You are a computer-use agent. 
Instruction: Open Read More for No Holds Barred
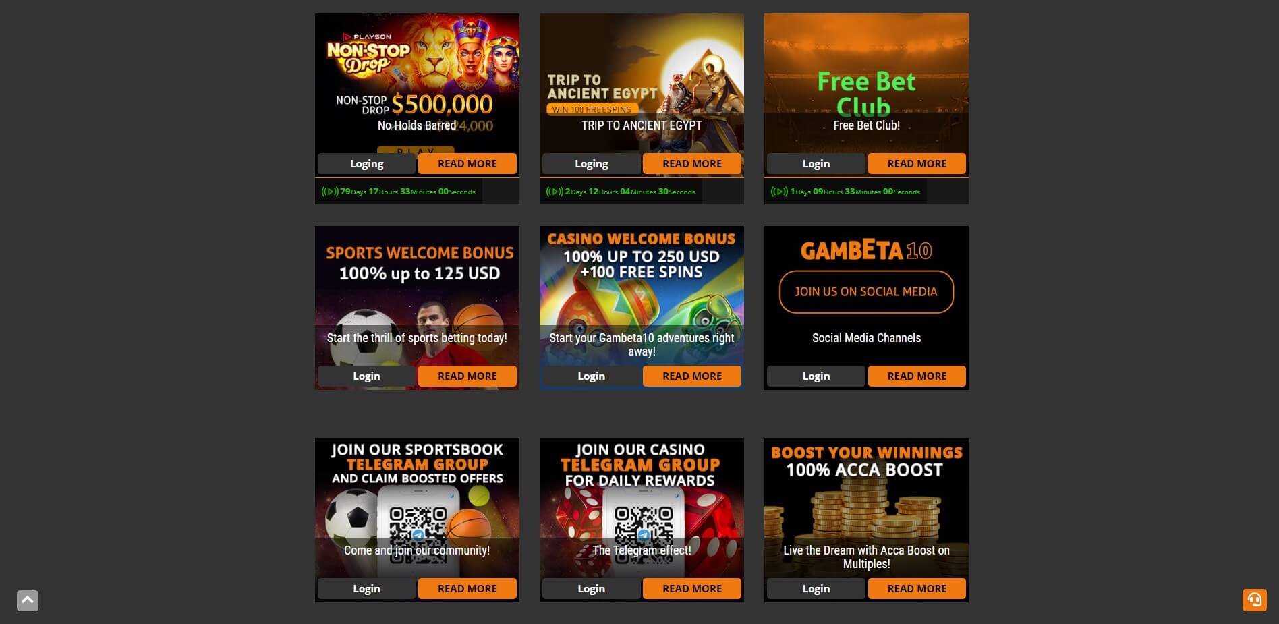[x=467, y=164]
